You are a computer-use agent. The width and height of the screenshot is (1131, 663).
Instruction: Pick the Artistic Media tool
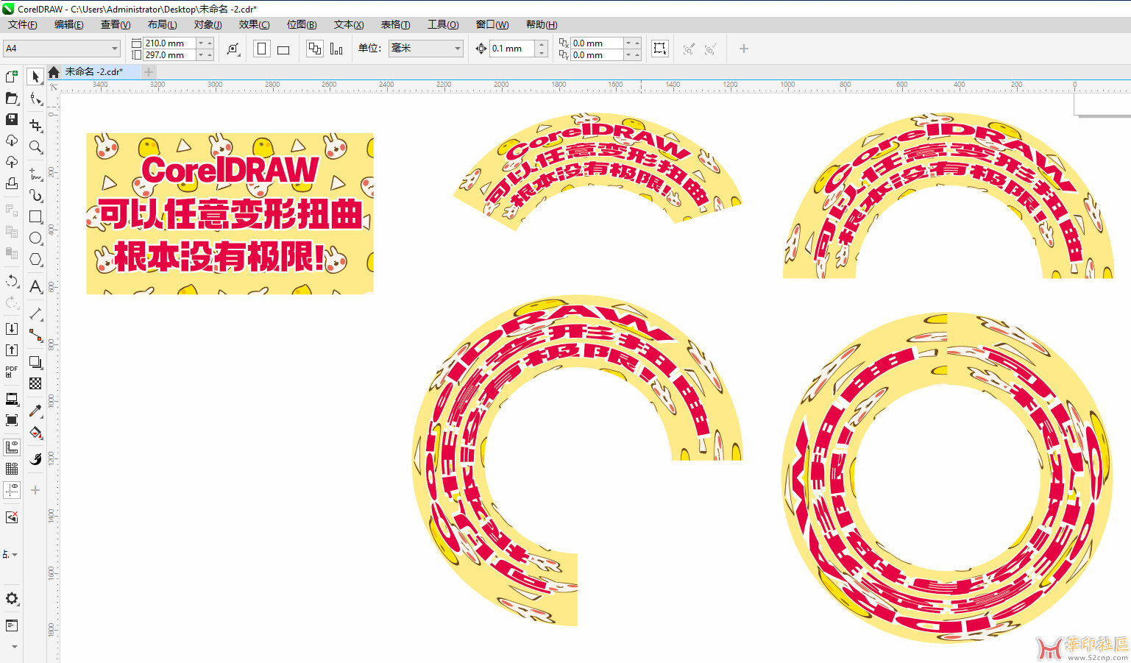click(35, 195)
